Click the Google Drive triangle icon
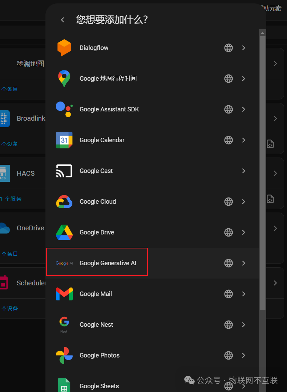The width and height of the screenshot is (287, 392). pos(64,232)
